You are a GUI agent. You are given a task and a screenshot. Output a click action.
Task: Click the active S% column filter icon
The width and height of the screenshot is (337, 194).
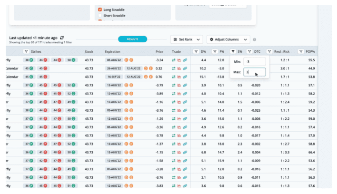pos(233,51)
